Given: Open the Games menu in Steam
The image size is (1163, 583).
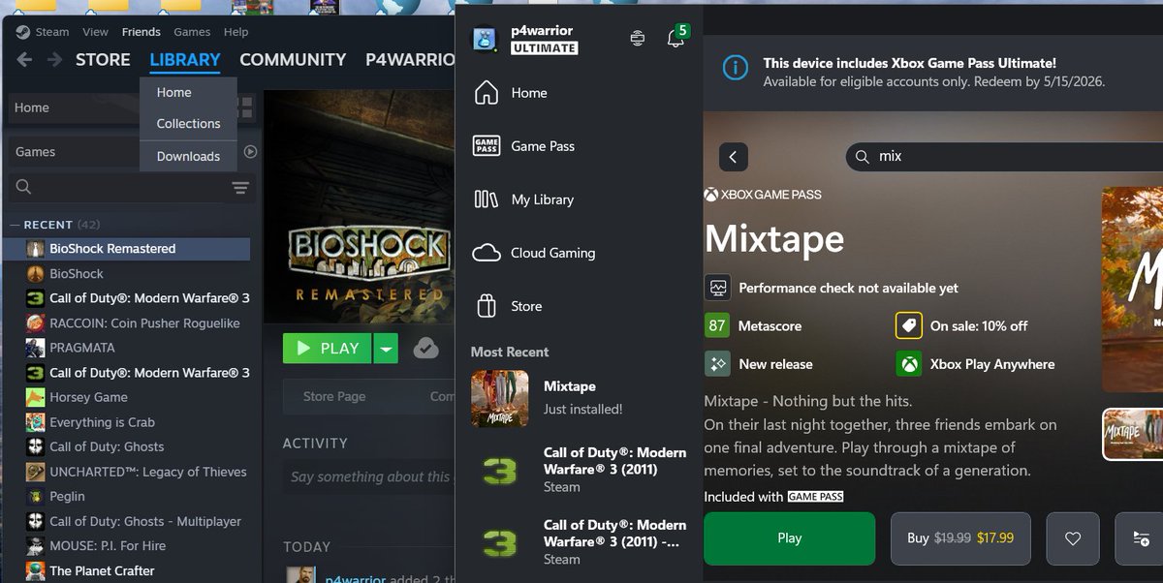Looking at the screenshot, I should click(x=192, y=32).
